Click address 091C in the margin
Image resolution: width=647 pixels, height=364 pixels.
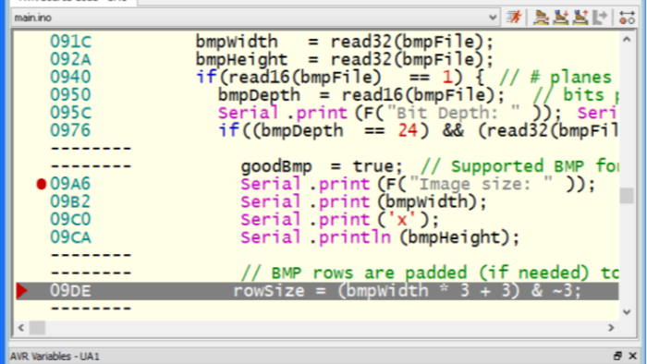pos(70,42)
